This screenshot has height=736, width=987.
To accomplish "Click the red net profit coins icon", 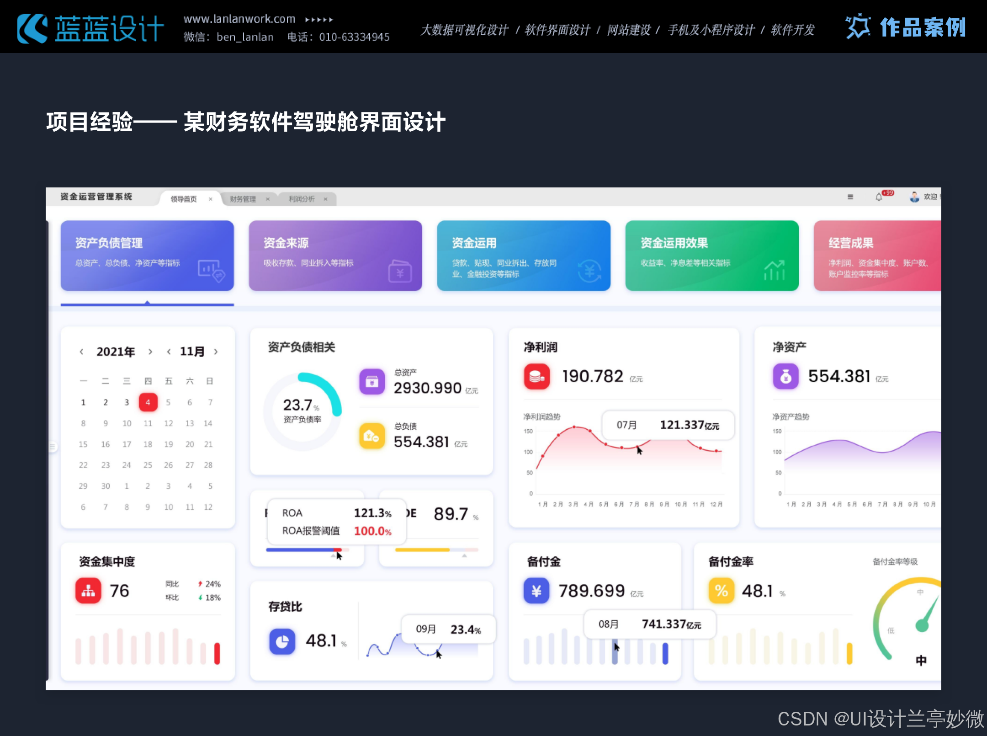I will [536, 376].
